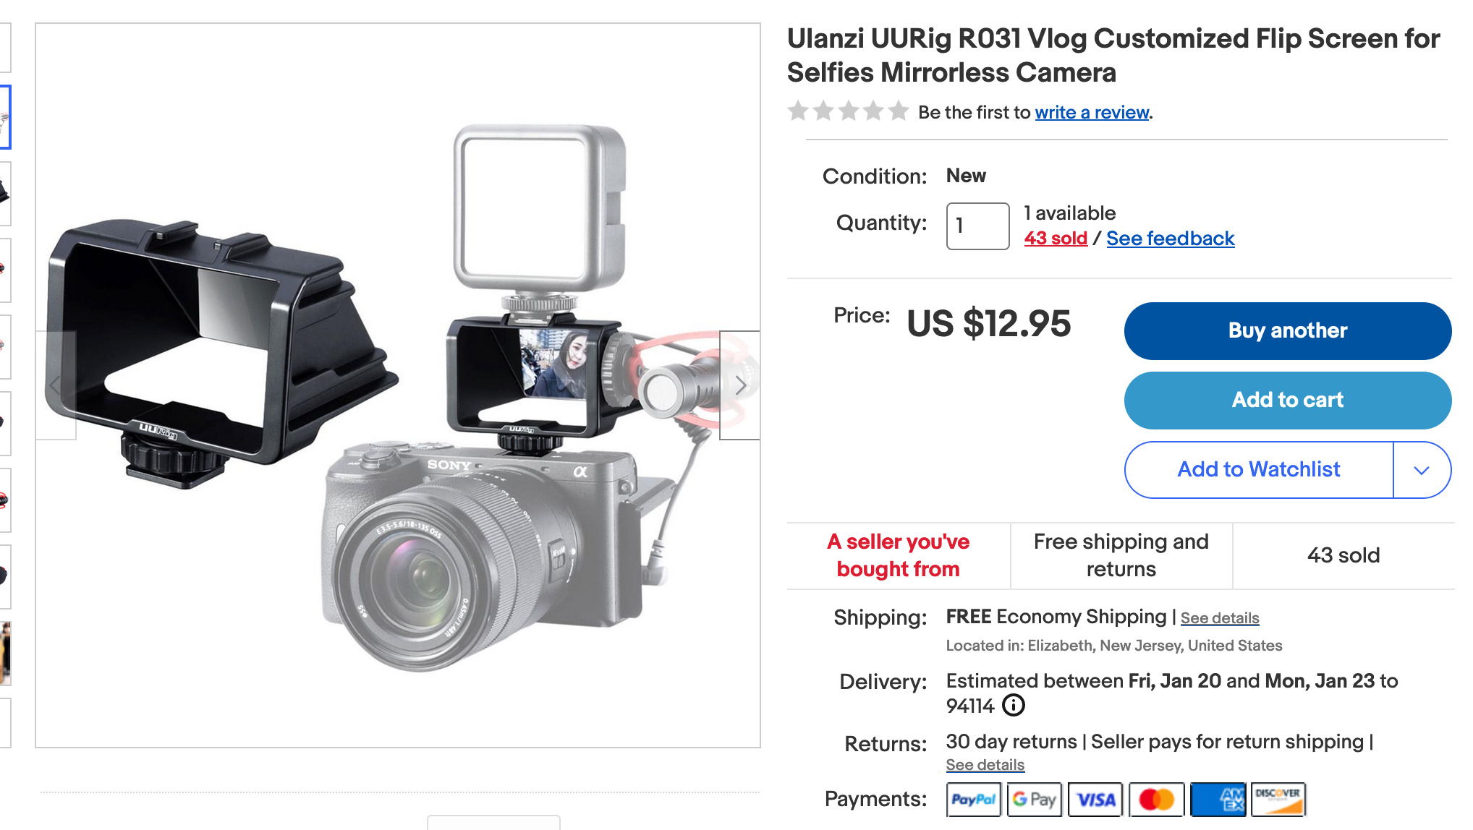Open the write a review link
1473x830 pixels.
[1092, 113]
